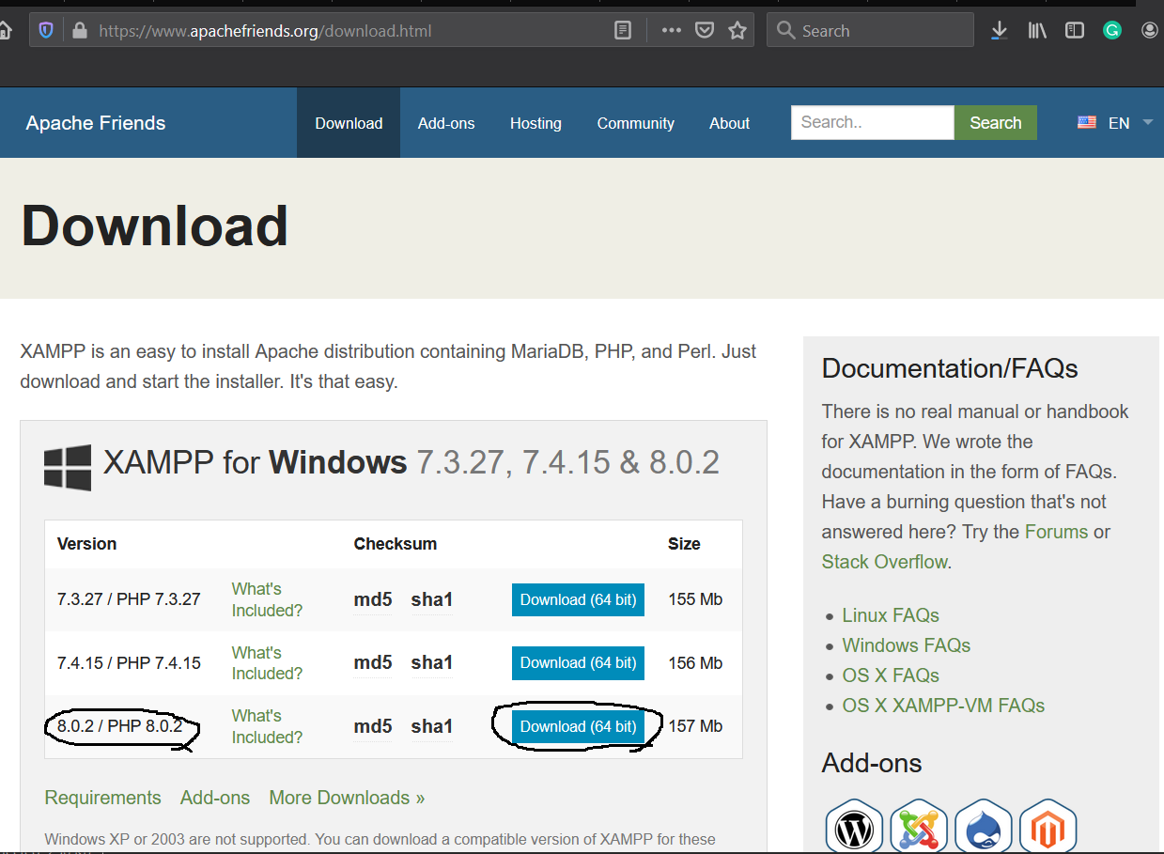The width and height of the screenshot is (1164, 854).
Task: Click the 155 Mb size value
Action: 695,599
